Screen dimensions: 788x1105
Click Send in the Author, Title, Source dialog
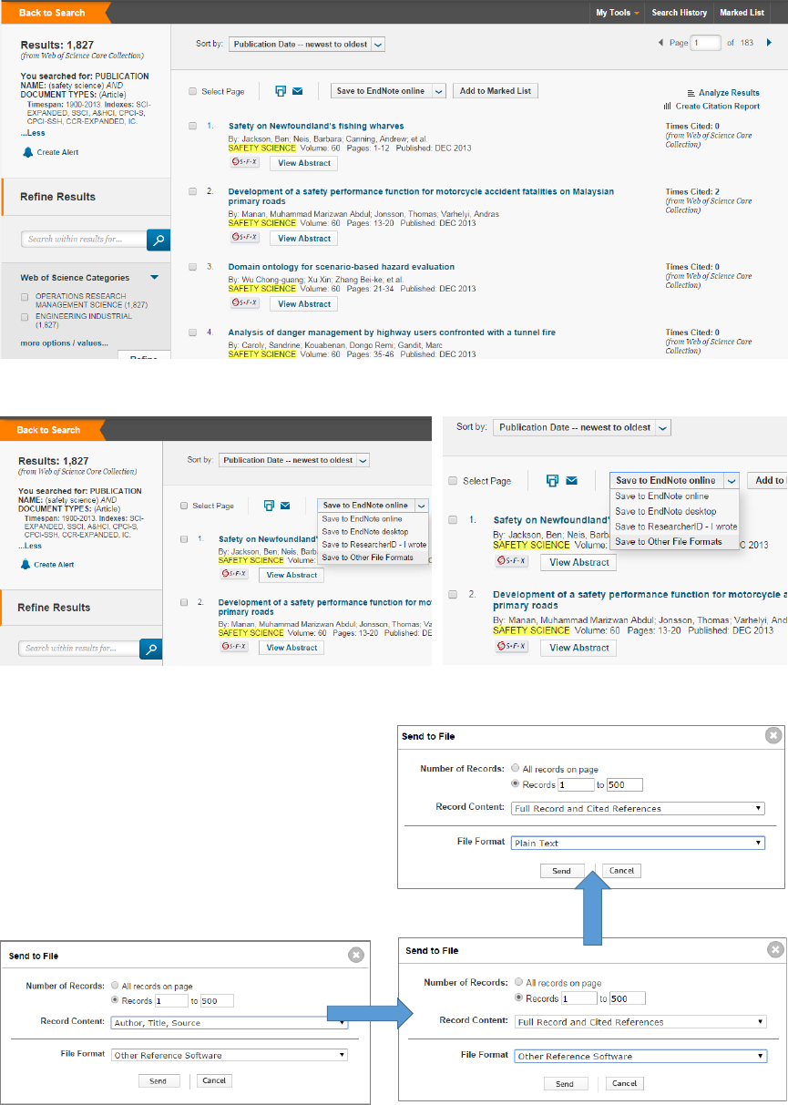pyautogui.click(x=158, y=1080)
